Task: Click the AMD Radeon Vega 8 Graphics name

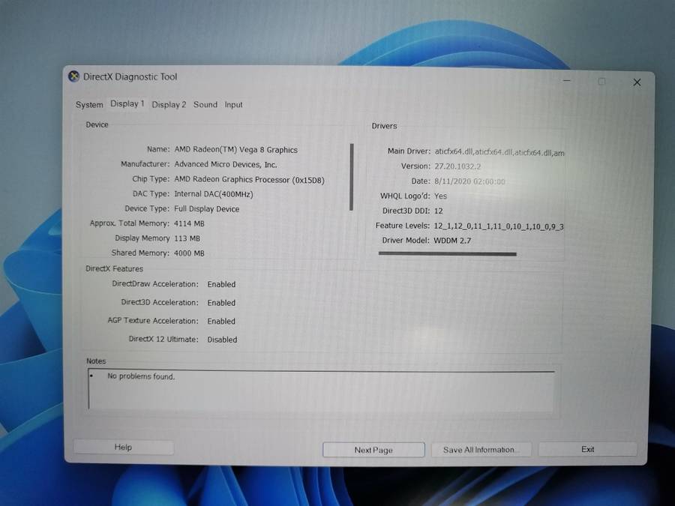Action: pyautogui.click(x=235, y=150)
